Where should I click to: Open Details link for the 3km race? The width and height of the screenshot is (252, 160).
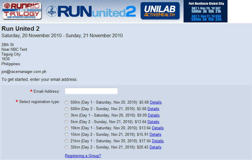(x=154, y=115)
